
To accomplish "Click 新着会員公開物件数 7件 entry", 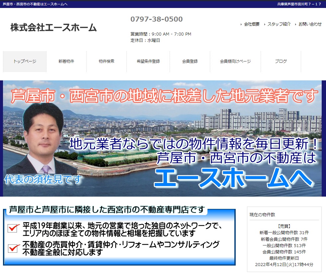I will point(284,239).
